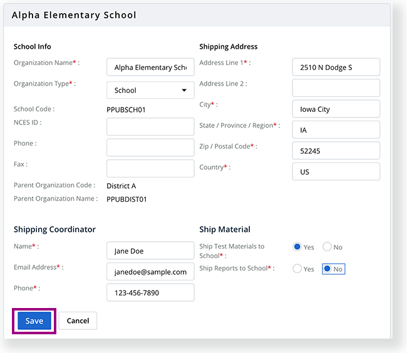Click the coordinator Phone field 123-456-7890
407x353 pixels.
(x=150, y=292)
